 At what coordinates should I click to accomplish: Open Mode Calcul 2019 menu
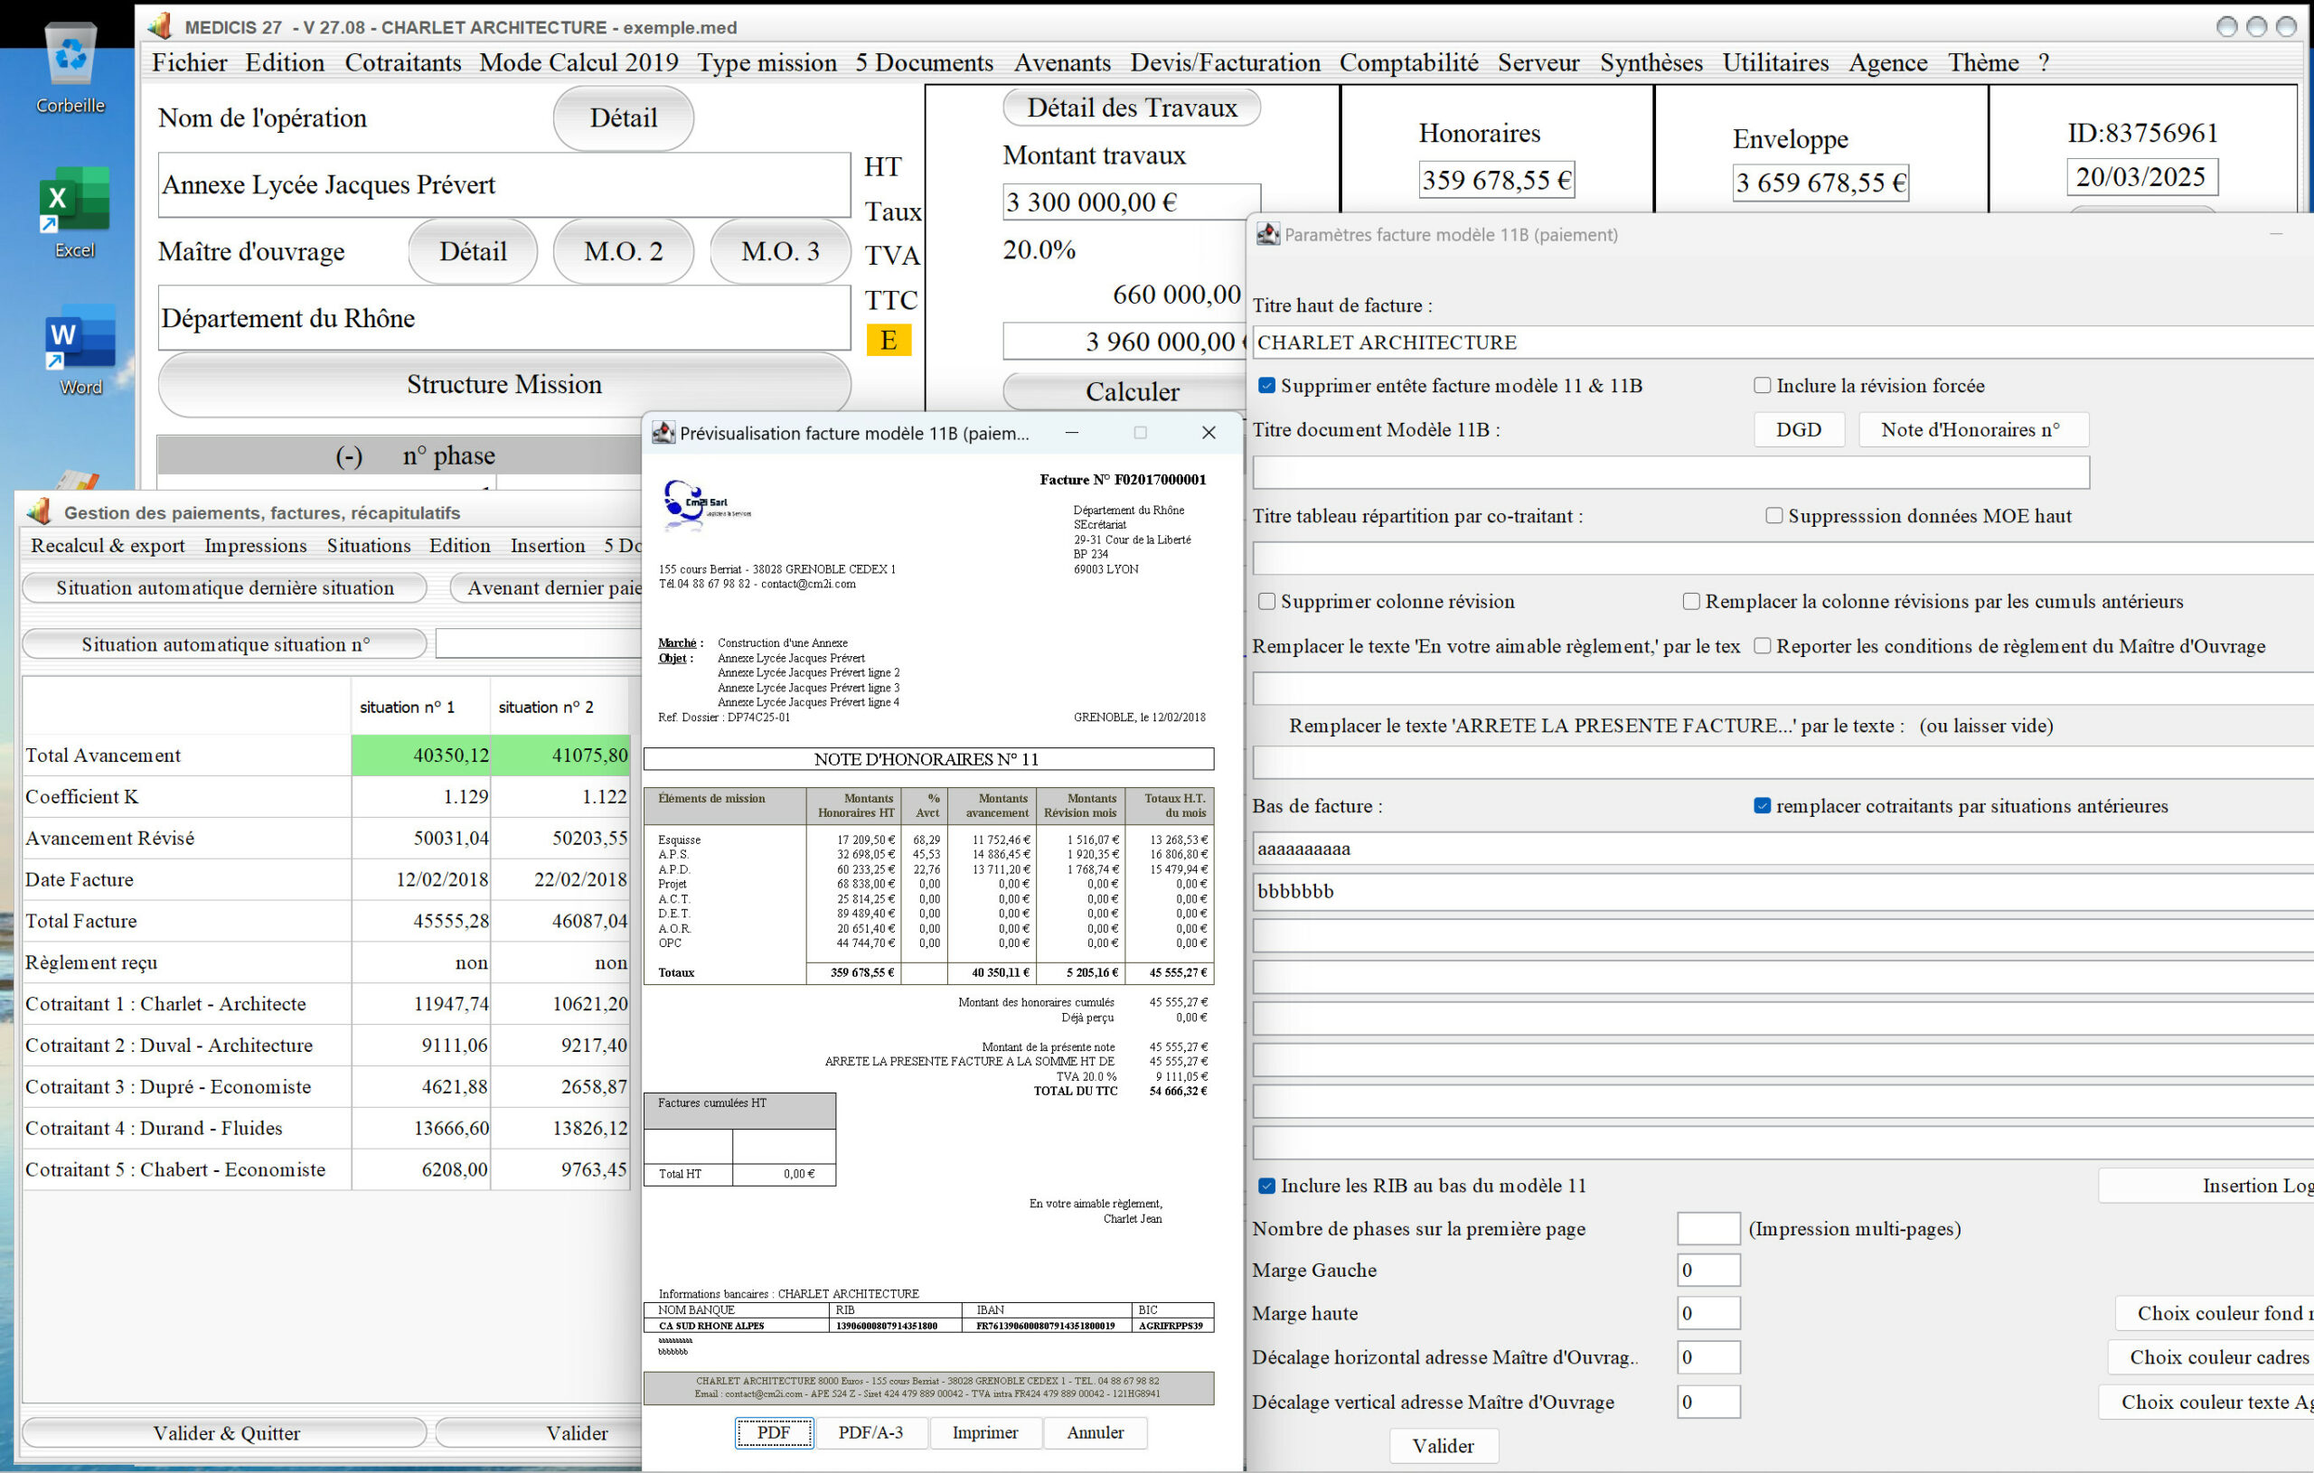[578, 62]
